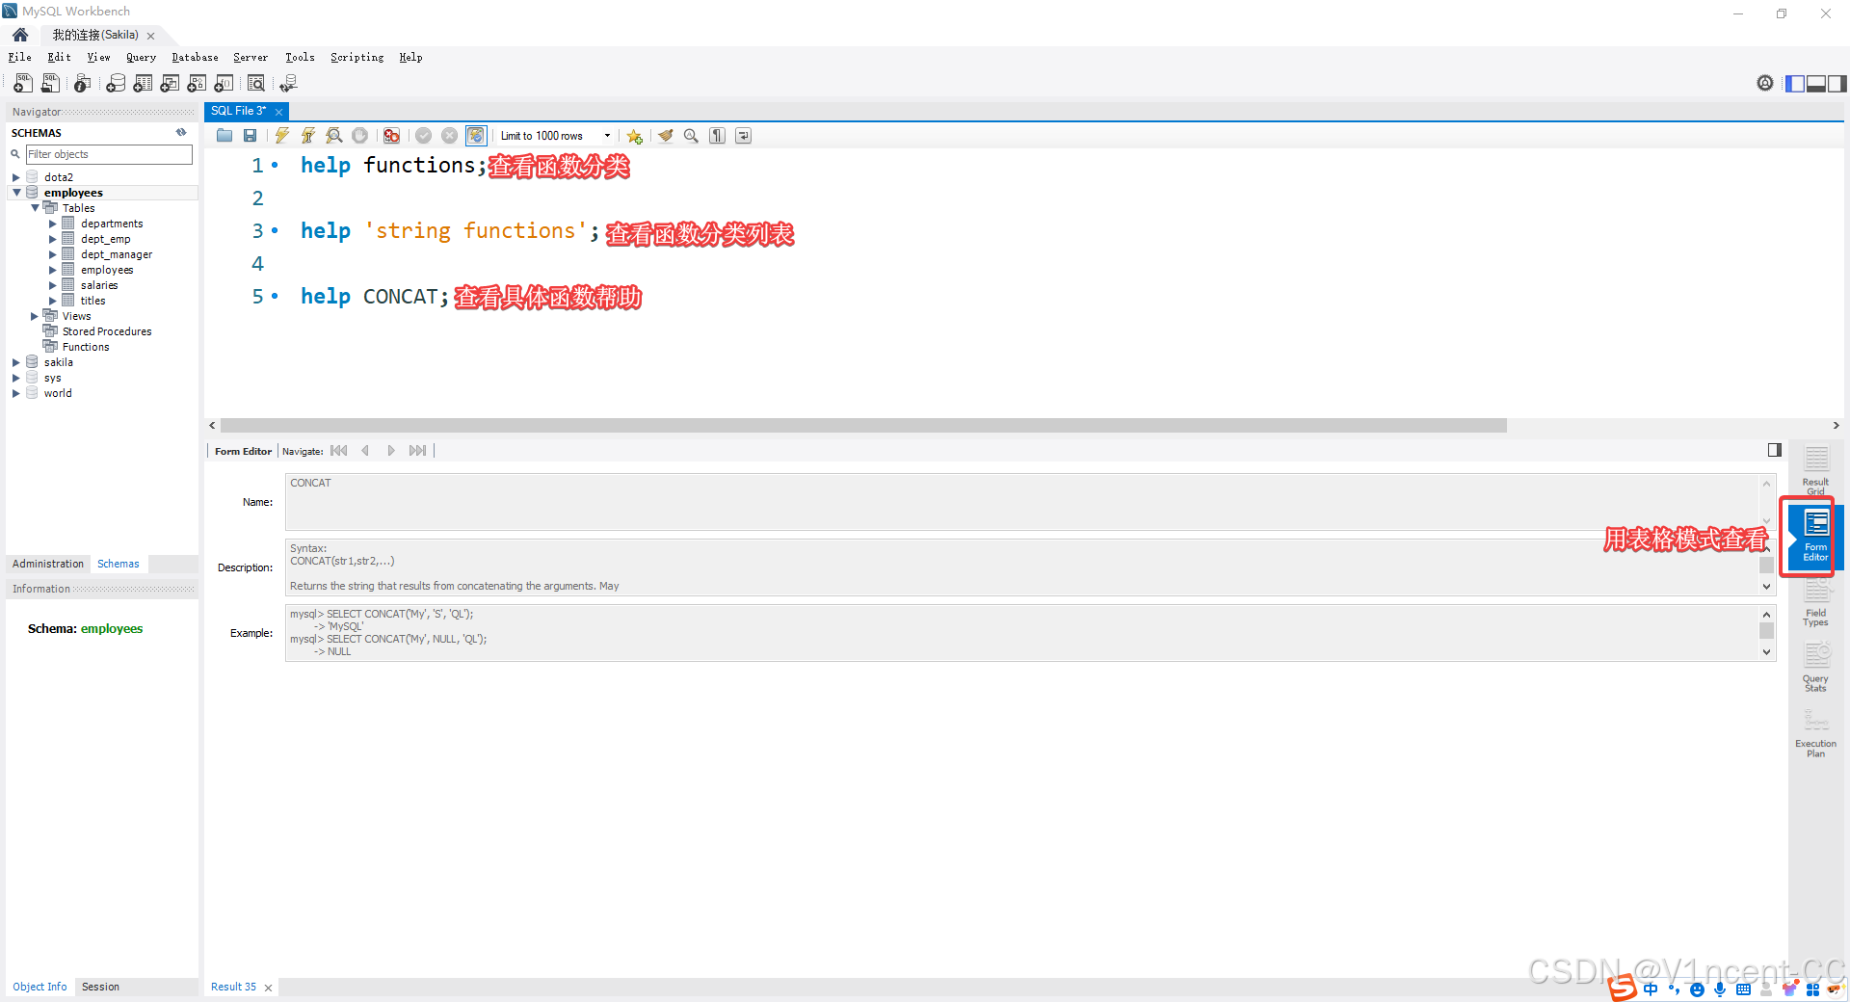Screen dimensions: 1850x1002
Task: Select the world schema
Action: pyautogui.click(x=58, y=393)
